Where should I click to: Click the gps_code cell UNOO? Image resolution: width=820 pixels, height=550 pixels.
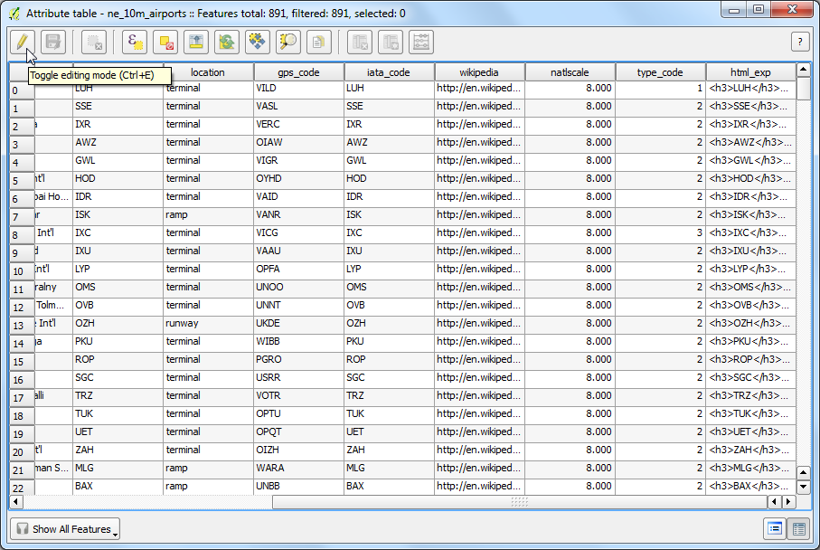coord(298,287)
